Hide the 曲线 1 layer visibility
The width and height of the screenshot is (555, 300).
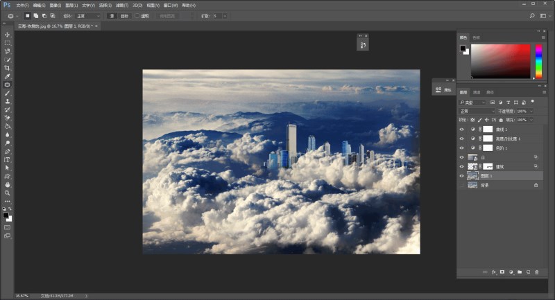tap(462, 130)
